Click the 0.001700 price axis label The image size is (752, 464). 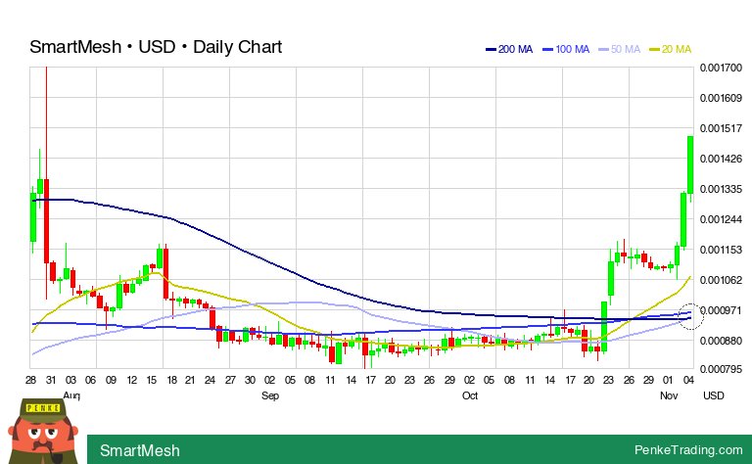pyautogui.click(x=721, y=68)
